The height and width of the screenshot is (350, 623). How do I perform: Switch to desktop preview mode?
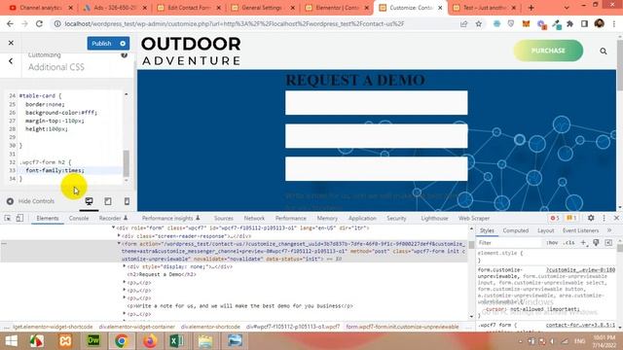[89, 201]
